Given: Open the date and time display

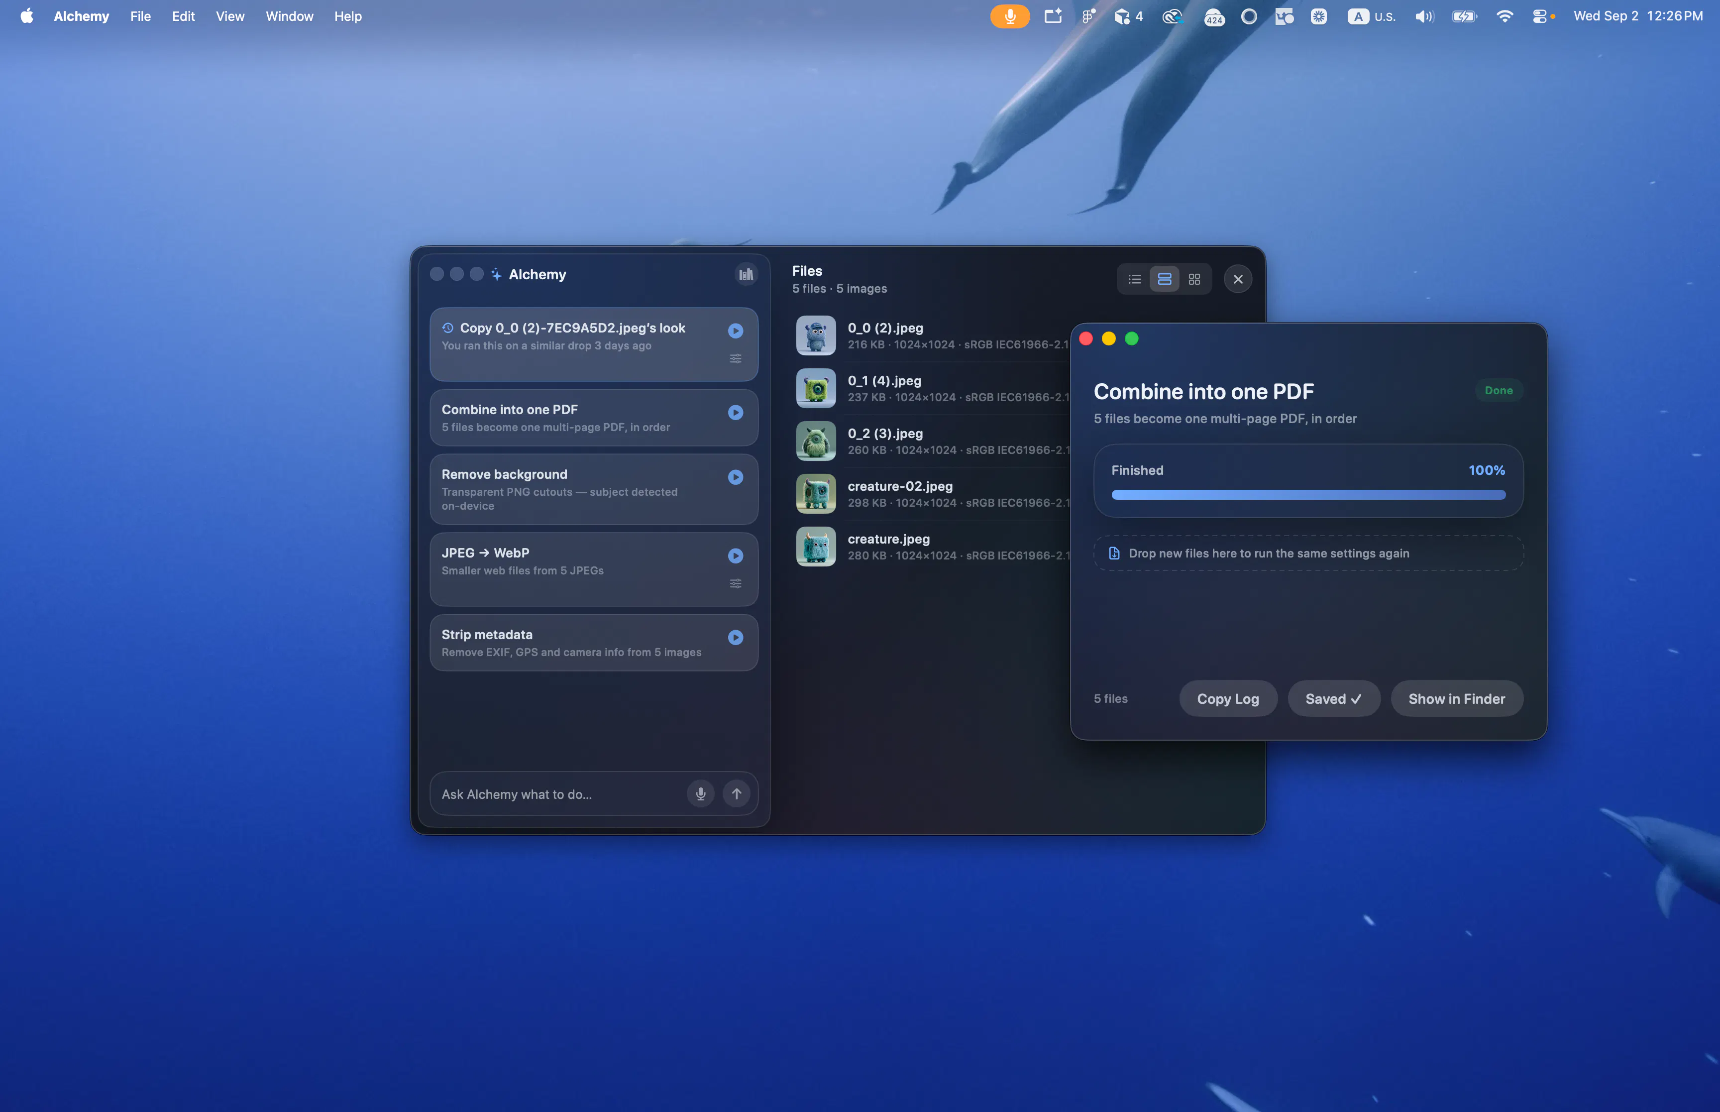Looking at the screenshot, I should click(x=1638, y=16).
